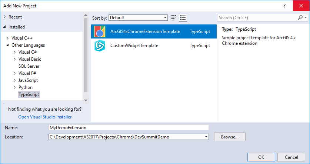The width and height of the screenshot is (310, 164).
Task: Open Visual Studio Installer link
Action: coord(45,117)
